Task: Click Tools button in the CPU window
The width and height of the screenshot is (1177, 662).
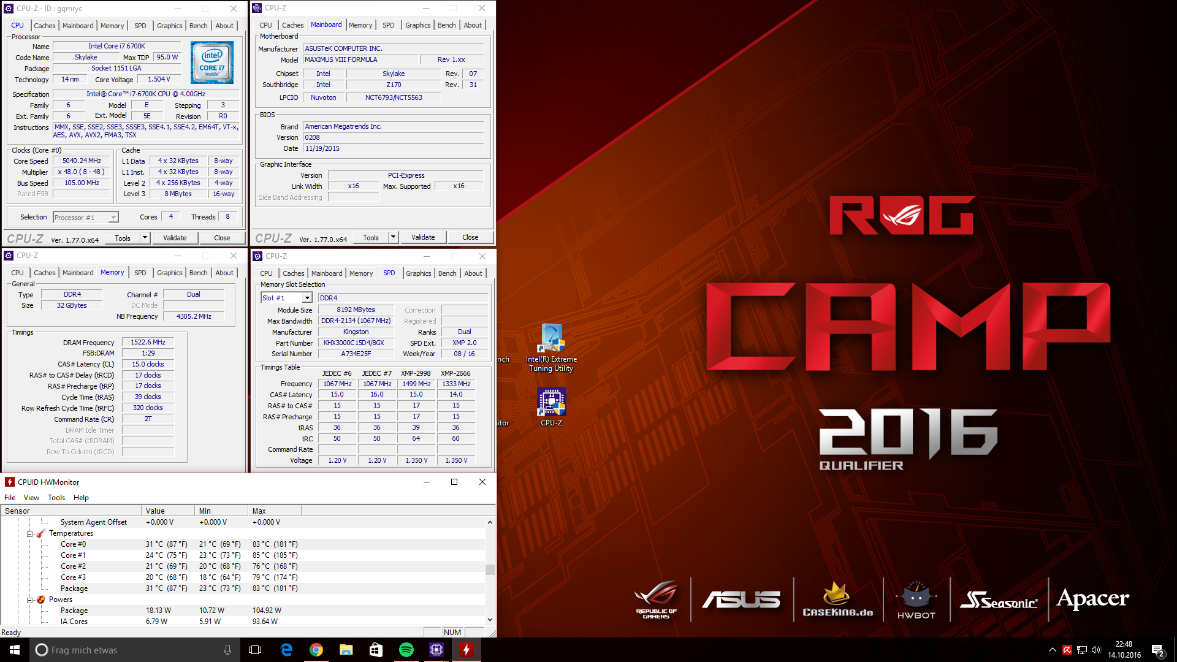Action: pos(123,238)
